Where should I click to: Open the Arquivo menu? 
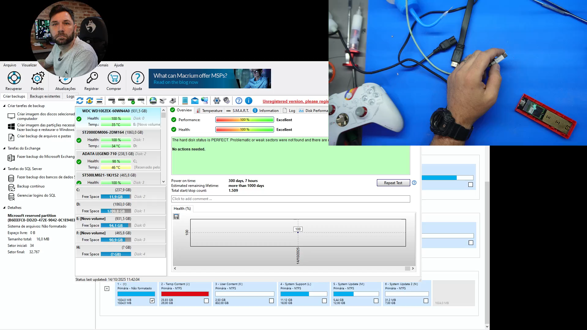(x=10, y=65)
